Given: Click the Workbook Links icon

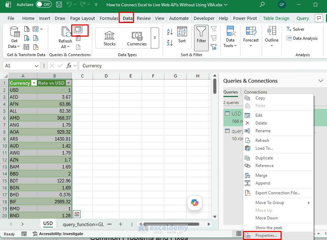Looking at the screenshot, I should (78, 47).
